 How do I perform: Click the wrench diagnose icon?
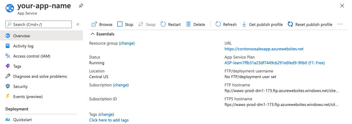8,76
